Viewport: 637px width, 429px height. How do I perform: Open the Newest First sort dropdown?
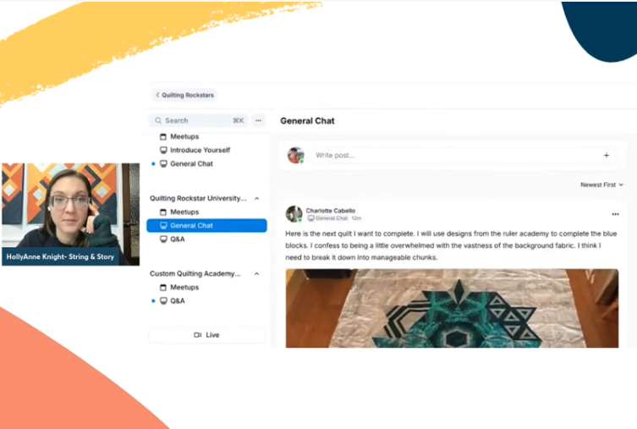[x=601, y=184]
